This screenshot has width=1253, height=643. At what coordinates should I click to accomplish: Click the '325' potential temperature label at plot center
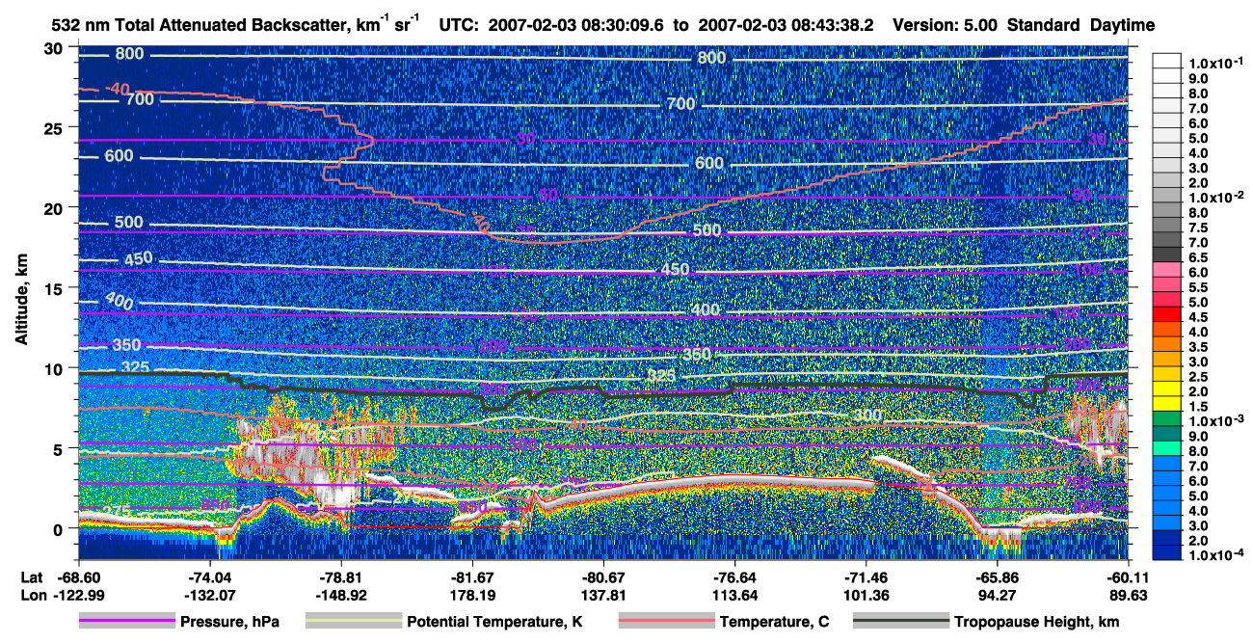click(x=659, y=376)
